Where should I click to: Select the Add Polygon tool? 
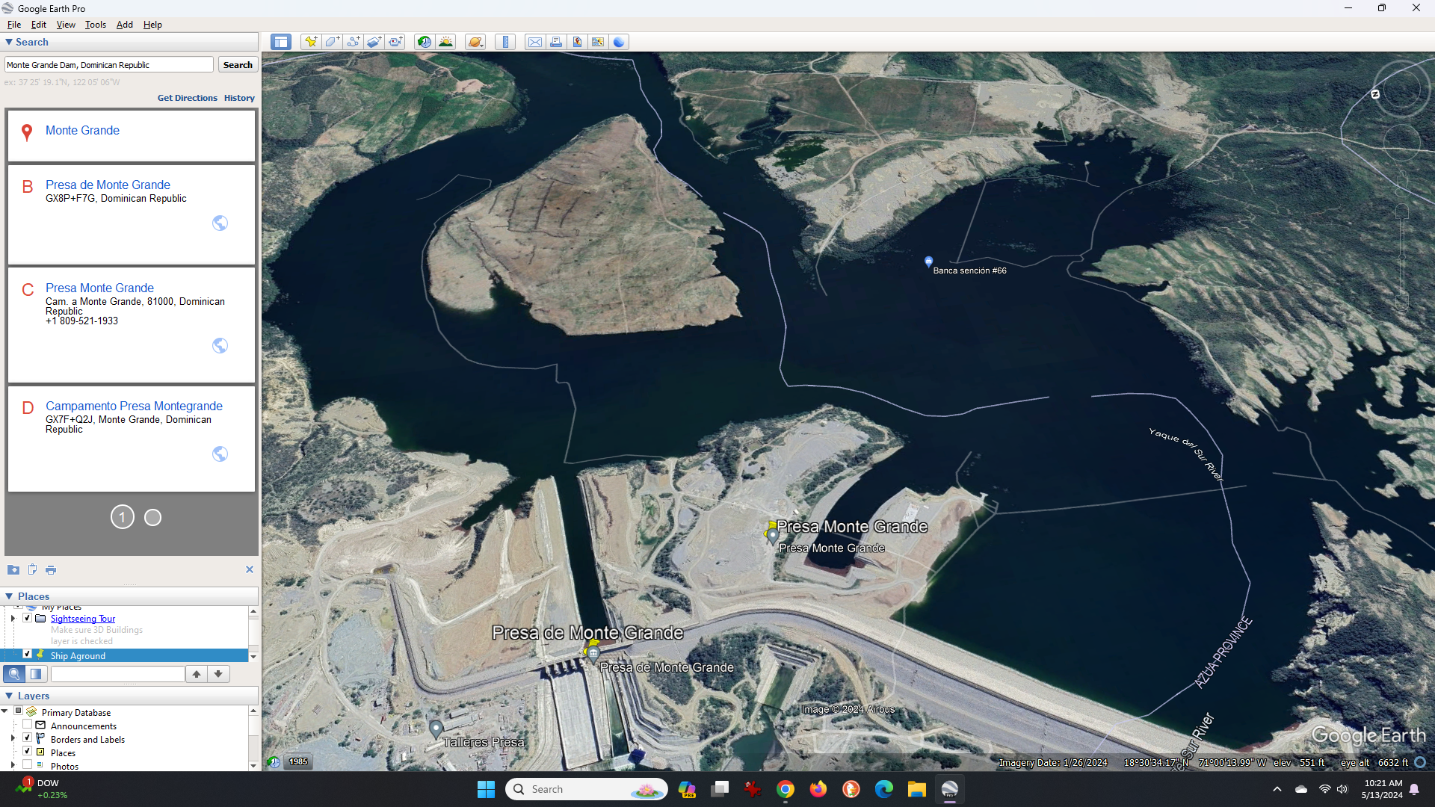(x=332, y=42)
